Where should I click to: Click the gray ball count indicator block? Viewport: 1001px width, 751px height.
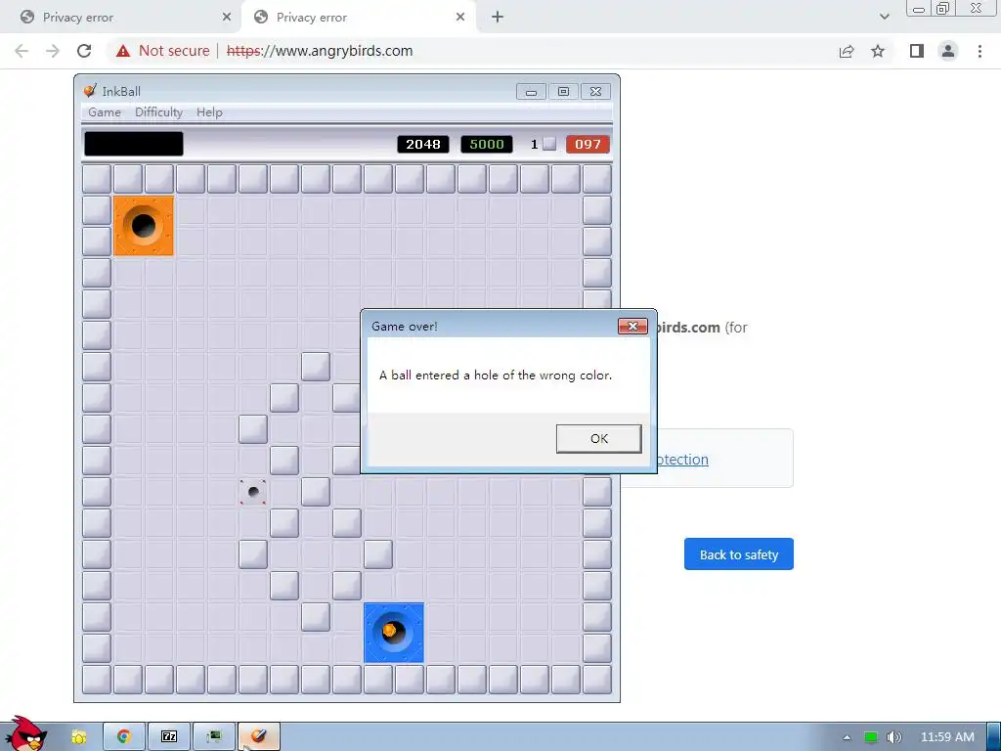(x=549, y=145)
